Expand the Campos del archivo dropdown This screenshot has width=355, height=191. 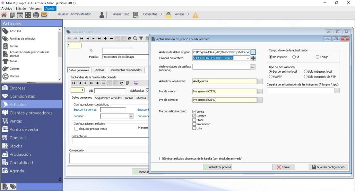point(248,58)
